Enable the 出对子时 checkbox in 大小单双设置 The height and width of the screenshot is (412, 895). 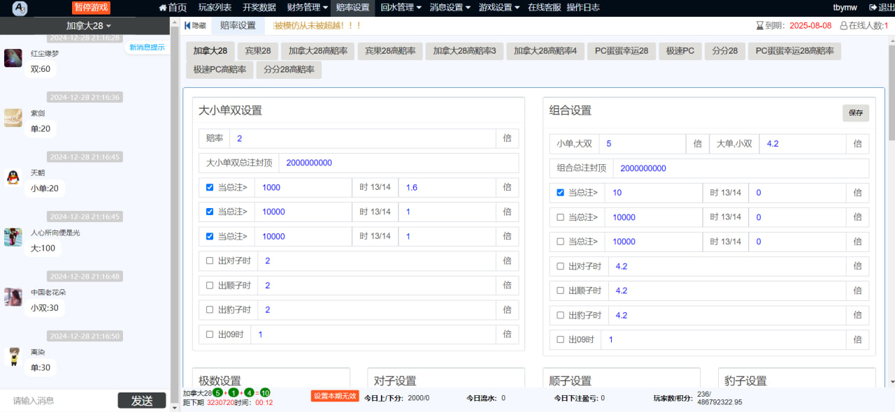coord(210,260)
